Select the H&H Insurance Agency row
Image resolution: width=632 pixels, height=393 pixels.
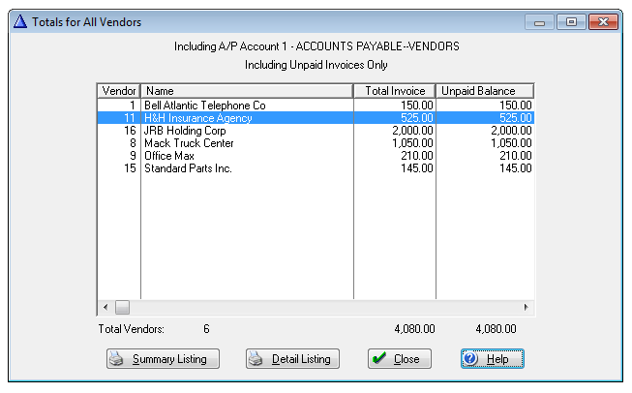coord(197,118)
